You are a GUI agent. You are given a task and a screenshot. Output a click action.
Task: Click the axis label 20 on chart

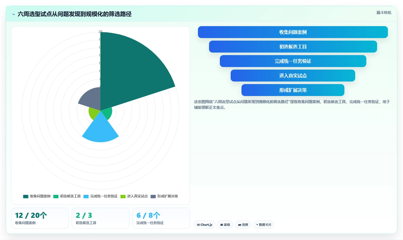[x=100, y=32]
